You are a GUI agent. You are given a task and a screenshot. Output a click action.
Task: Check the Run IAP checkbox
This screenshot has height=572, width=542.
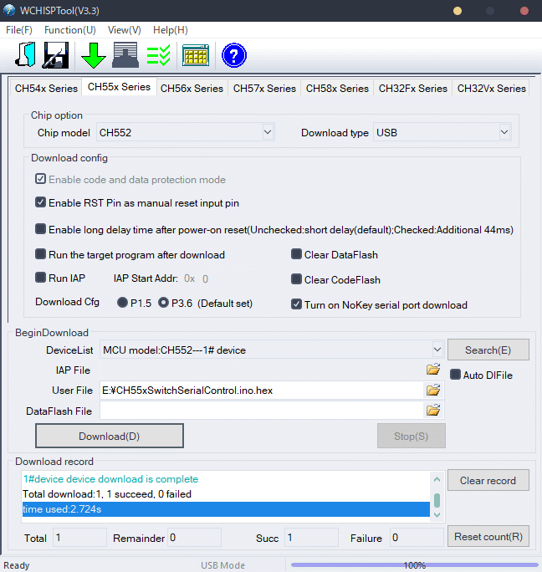point(40,278)
